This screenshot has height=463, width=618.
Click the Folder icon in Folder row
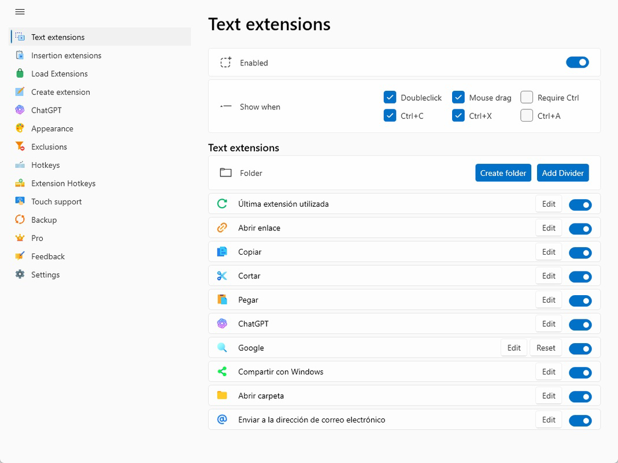(225, 172)
